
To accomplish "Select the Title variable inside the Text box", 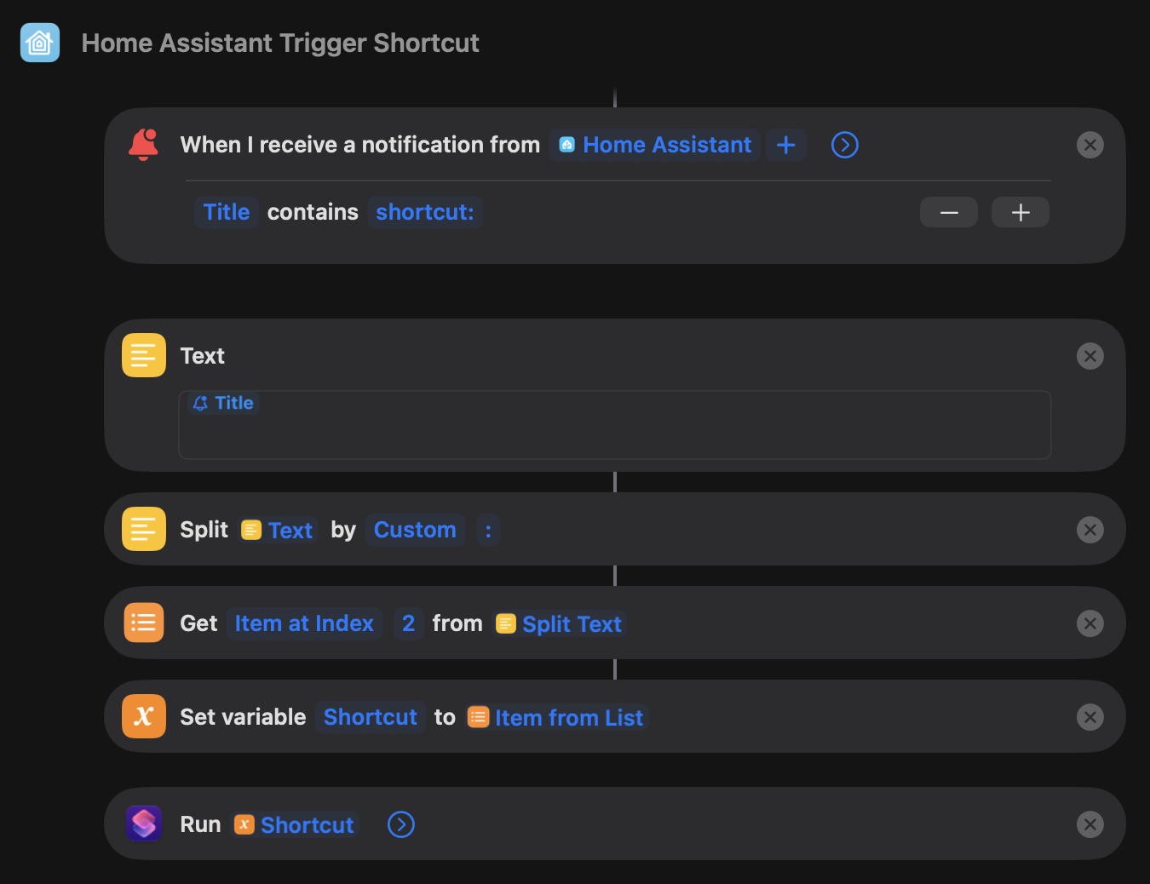I will (x=223, y=403).
